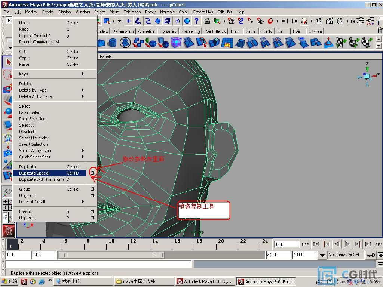Viewport: 383px width, 287px height.
Task: Open the Windows Start button
Action: (x=10, y=281)
